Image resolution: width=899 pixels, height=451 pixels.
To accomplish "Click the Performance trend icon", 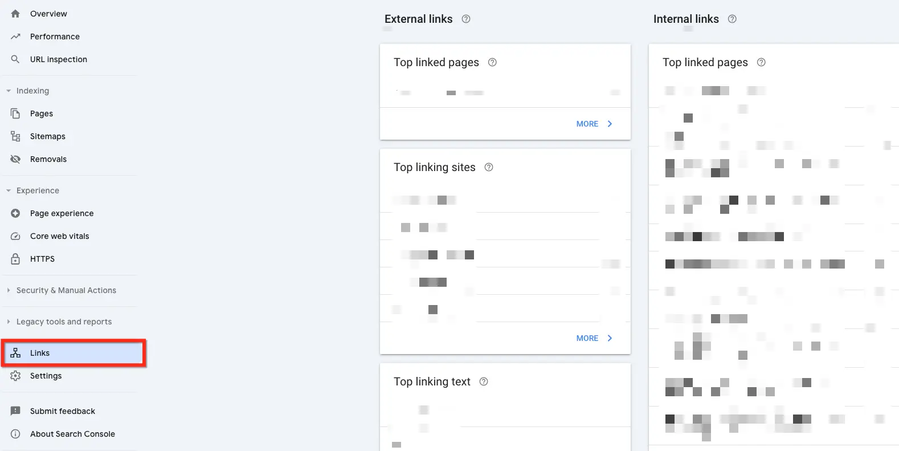I will [x=15, y=36].
